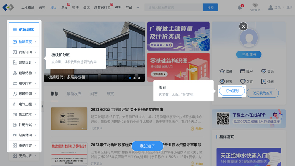Click the 建筑结构 icon in sidebar

(x=15, y=73)
